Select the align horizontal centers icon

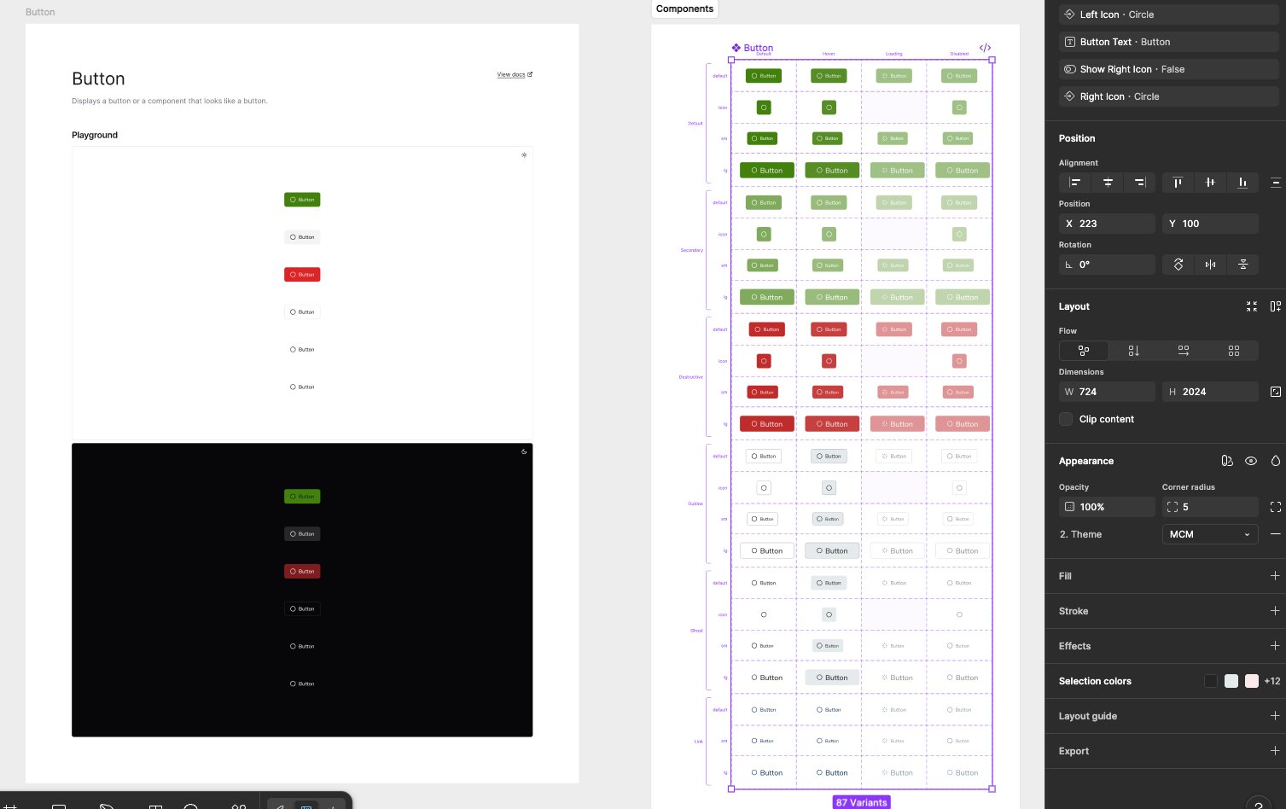pos(1107,182)
